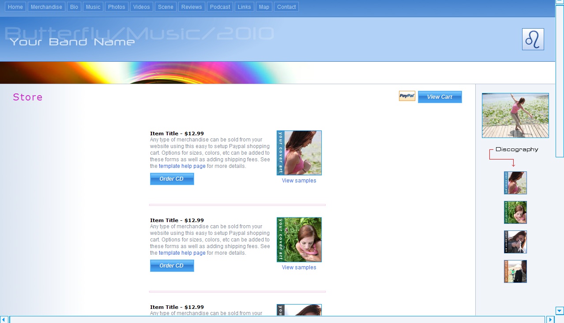Open the Podcast page

tap(220, 7)
